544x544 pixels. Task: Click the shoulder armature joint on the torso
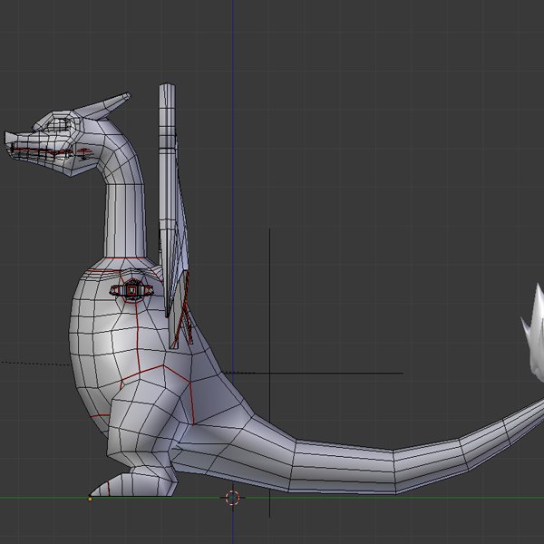[131, 290]
